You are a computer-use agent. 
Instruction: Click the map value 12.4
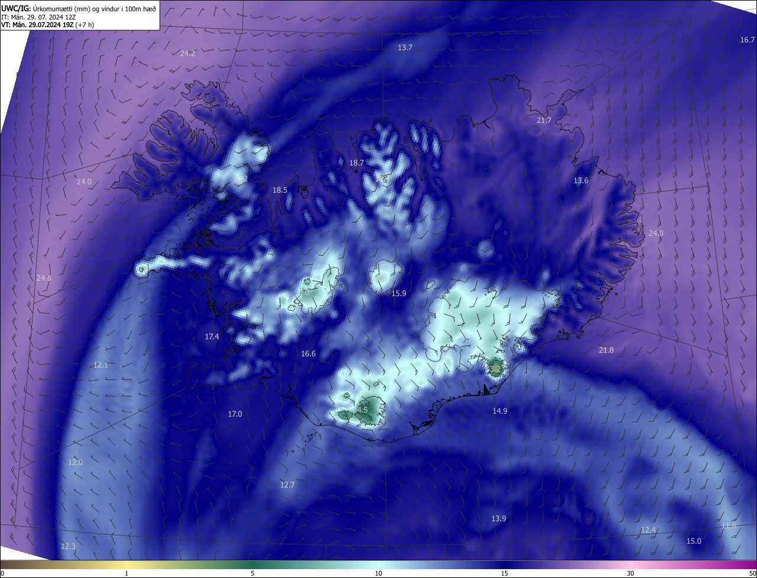(649, 530)
